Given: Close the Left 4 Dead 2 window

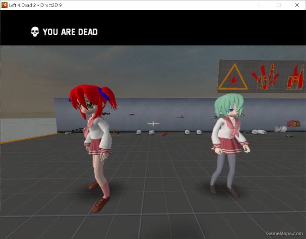Looking at the screenshot, I should pos(297,5).
